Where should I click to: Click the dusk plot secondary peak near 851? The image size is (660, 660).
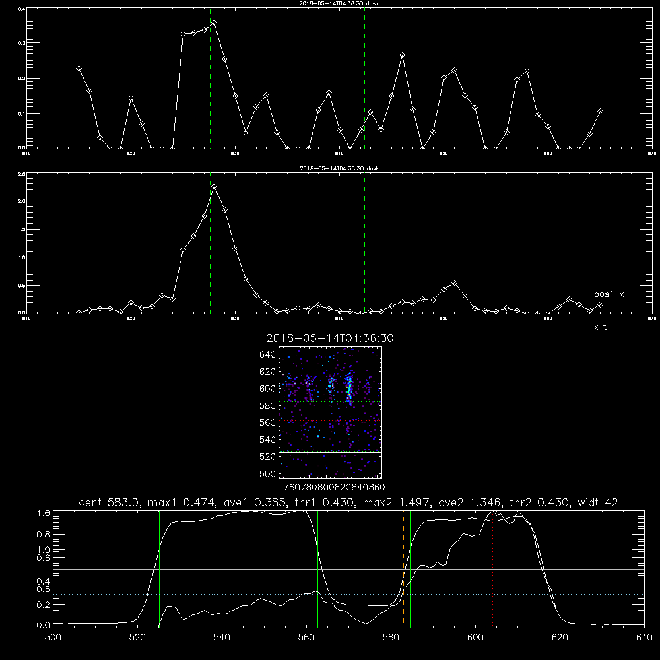click(454, 283)
